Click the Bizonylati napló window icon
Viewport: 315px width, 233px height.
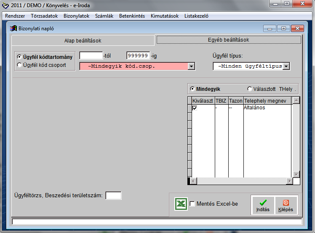(x=13, y=29)
